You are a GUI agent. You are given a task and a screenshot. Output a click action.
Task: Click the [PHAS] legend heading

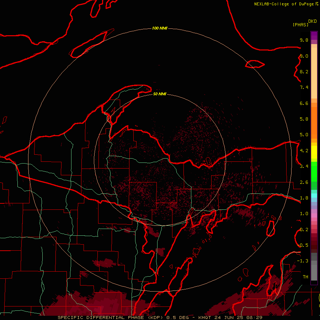300,25
